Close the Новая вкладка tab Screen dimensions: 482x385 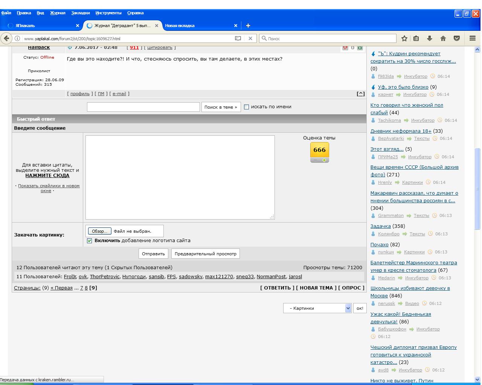(236, 26)
